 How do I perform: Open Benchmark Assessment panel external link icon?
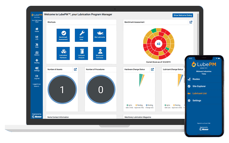[191, 22]
